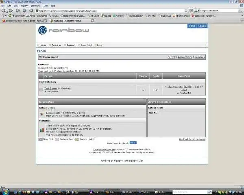This screenshot has width=244, height=195.
Task: Open the RB Community bookmark
Action: pos(17,16)
